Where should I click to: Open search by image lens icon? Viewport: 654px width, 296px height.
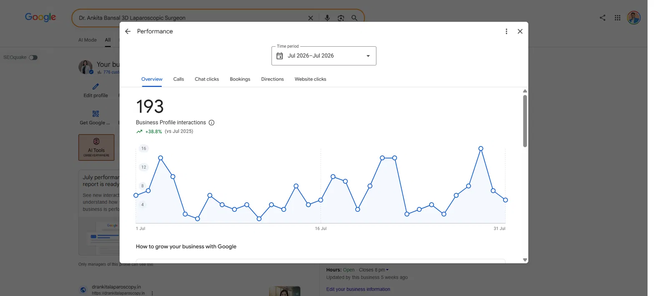point(341,18)
